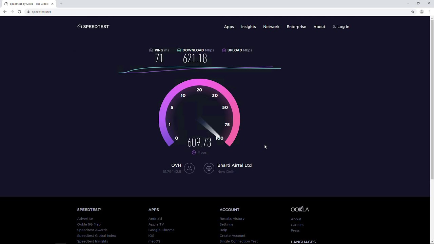
Task: Open Speedtest Insights footer link
Action: coord(93,241)
